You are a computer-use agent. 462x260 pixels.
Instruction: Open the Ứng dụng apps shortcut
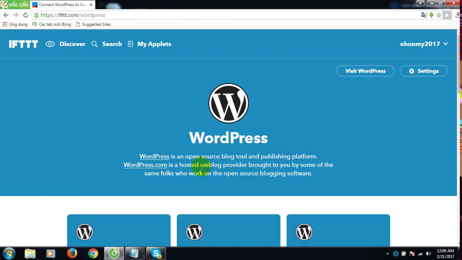pos(15,24)
